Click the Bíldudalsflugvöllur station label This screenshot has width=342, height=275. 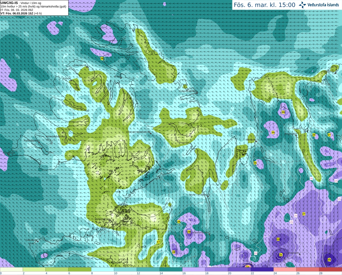click(x=56, y=136)
